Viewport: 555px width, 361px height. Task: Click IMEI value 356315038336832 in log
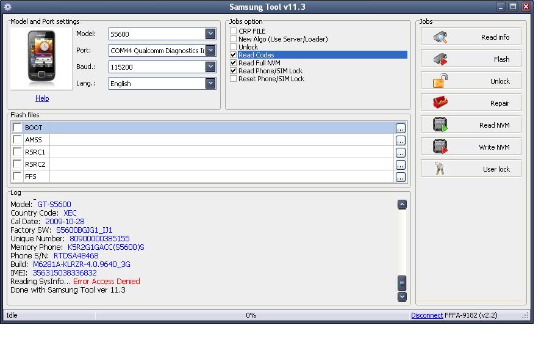(x=65, y=272)
